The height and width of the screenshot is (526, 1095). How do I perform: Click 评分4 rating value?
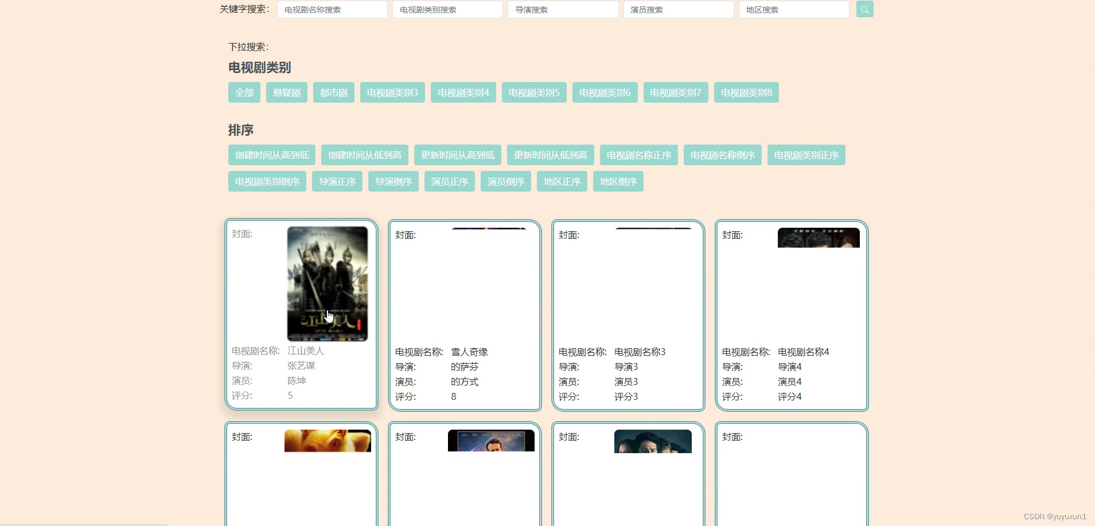790,396
